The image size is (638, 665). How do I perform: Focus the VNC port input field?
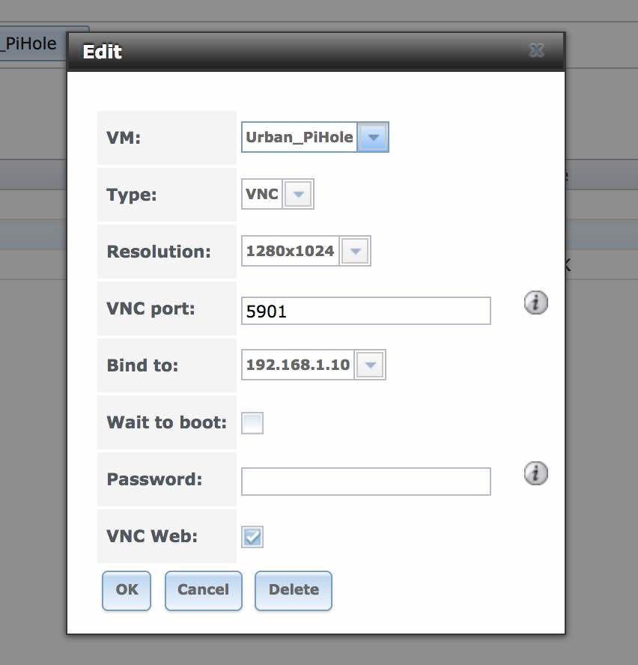(366, 311)
